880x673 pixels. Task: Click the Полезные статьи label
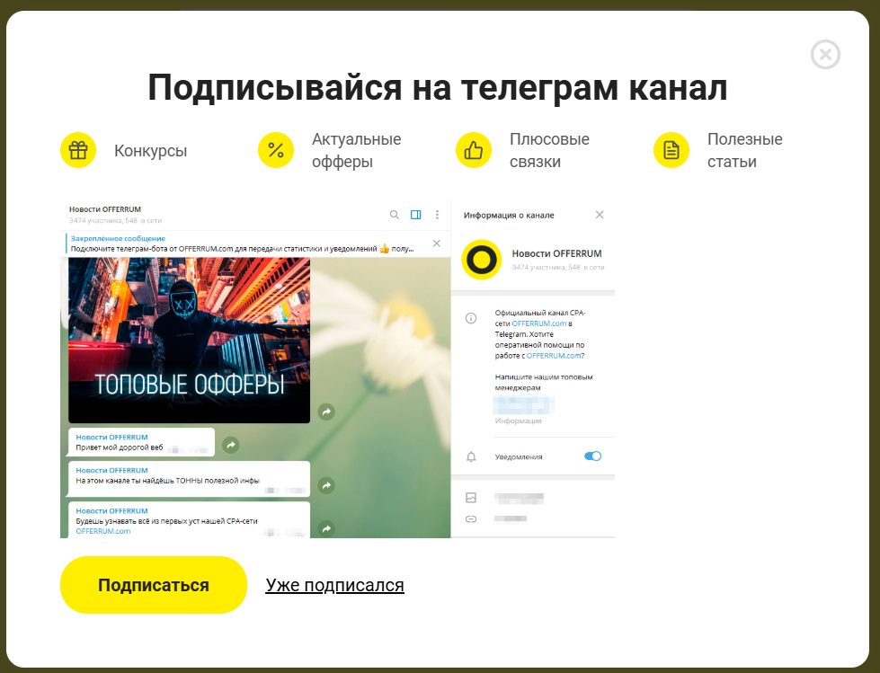[744, 150]
